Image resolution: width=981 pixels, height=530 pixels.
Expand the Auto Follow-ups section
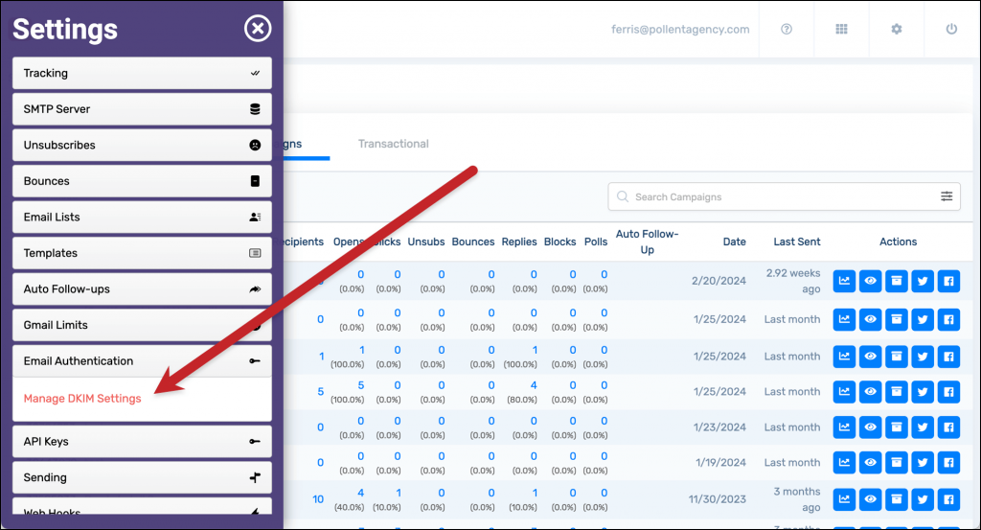[142, 289]
